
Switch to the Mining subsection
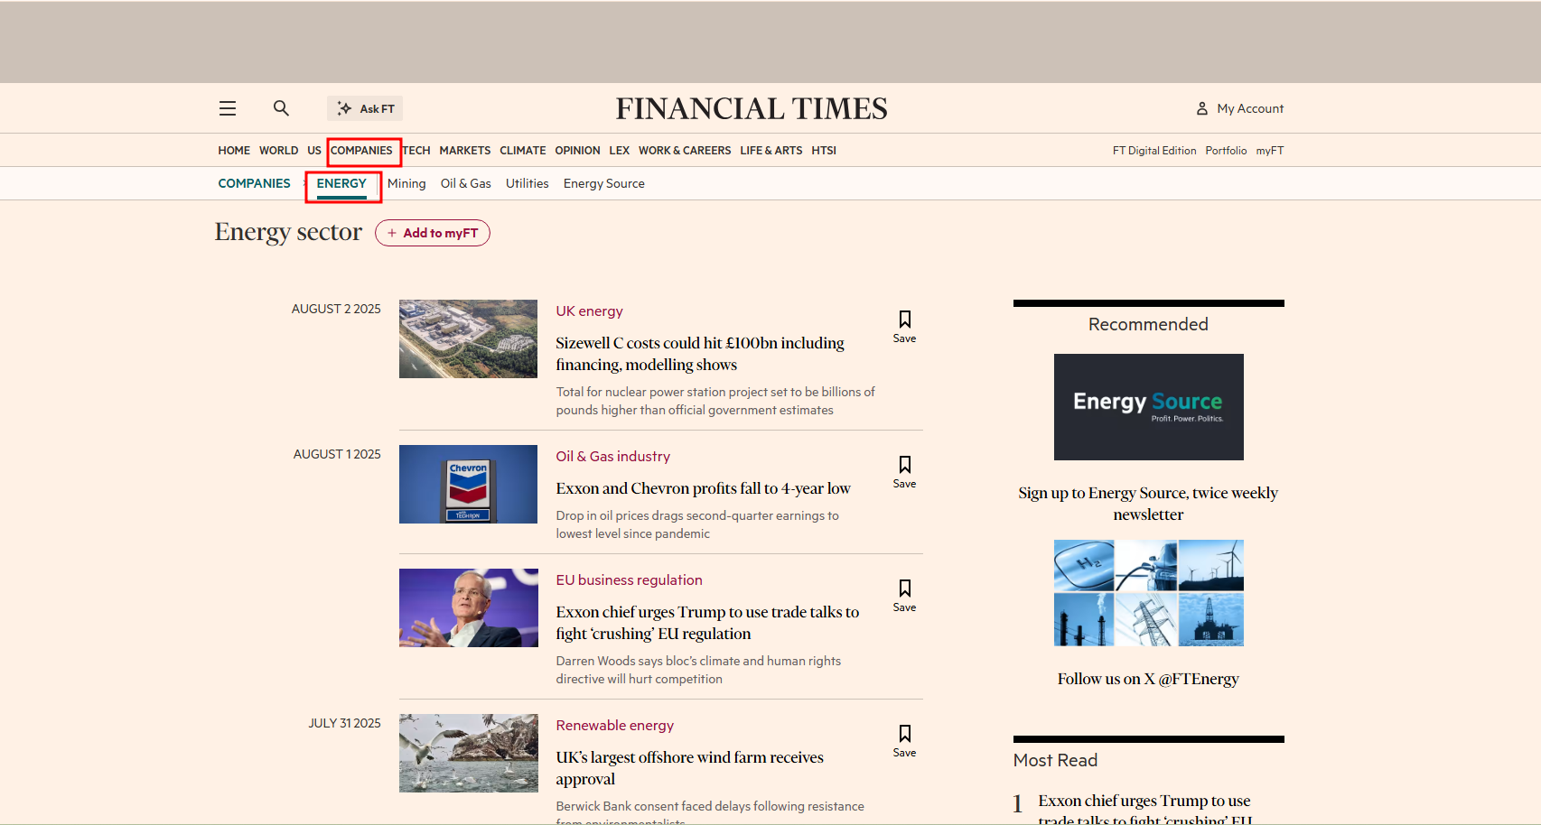[406, 183]
